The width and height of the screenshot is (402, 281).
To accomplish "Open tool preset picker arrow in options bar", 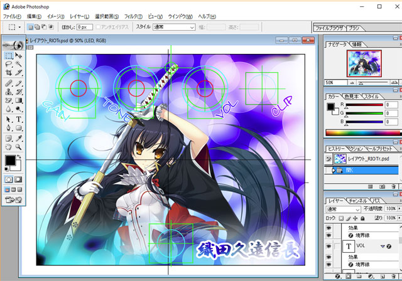I will coord(19,27).
